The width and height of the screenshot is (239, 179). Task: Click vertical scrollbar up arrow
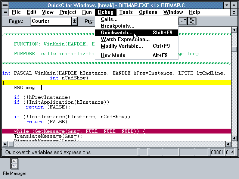tap(234, 30)
